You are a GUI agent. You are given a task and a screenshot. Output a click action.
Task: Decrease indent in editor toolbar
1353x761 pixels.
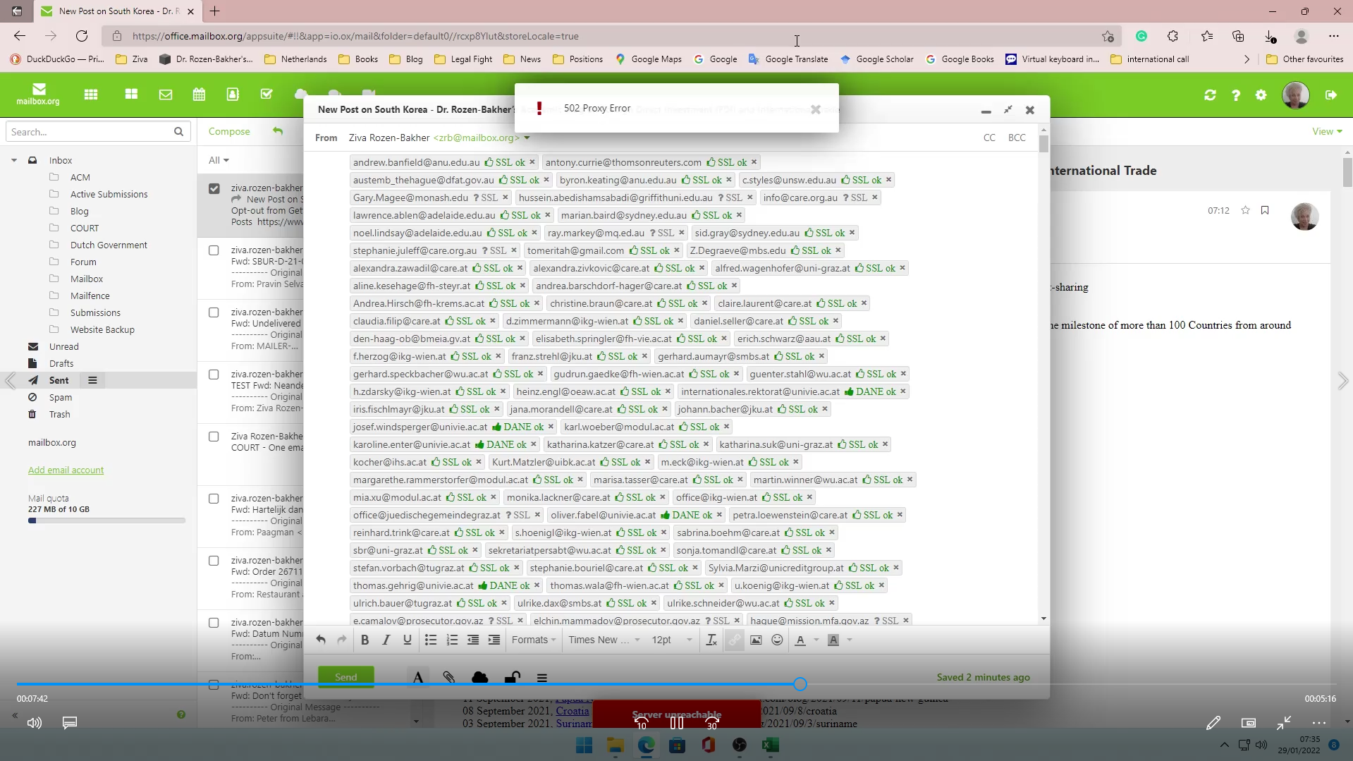[x=473, y=640]
